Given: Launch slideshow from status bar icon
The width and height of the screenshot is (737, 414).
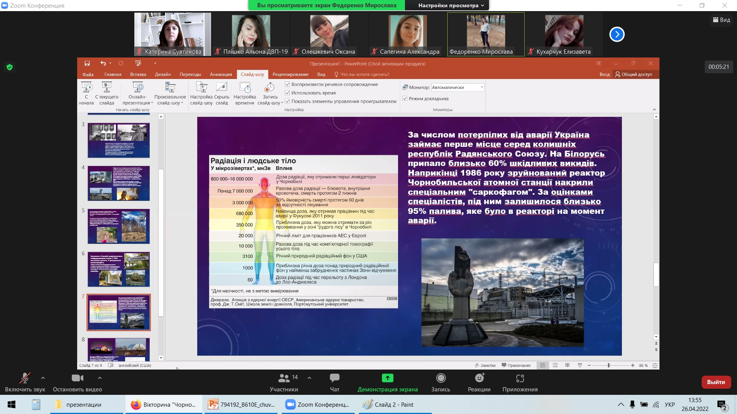Looking at the screenshot, I should (x=580, y=365).
